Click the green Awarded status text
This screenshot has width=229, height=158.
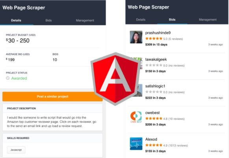point(19,78)
